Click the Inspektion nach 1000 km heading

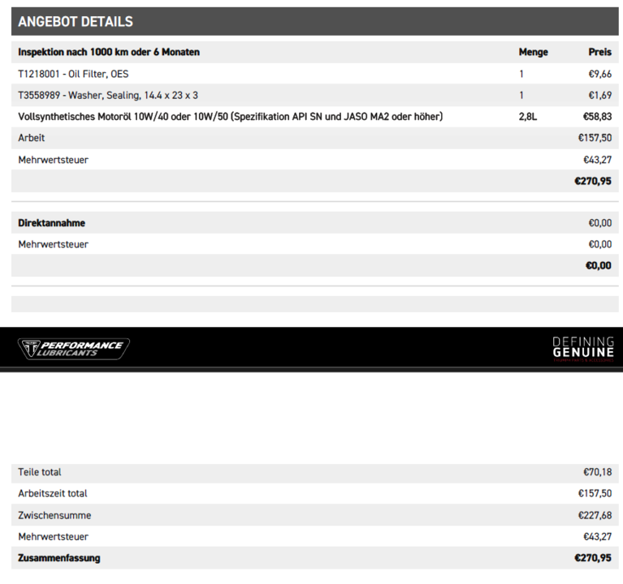click(109, 52)
